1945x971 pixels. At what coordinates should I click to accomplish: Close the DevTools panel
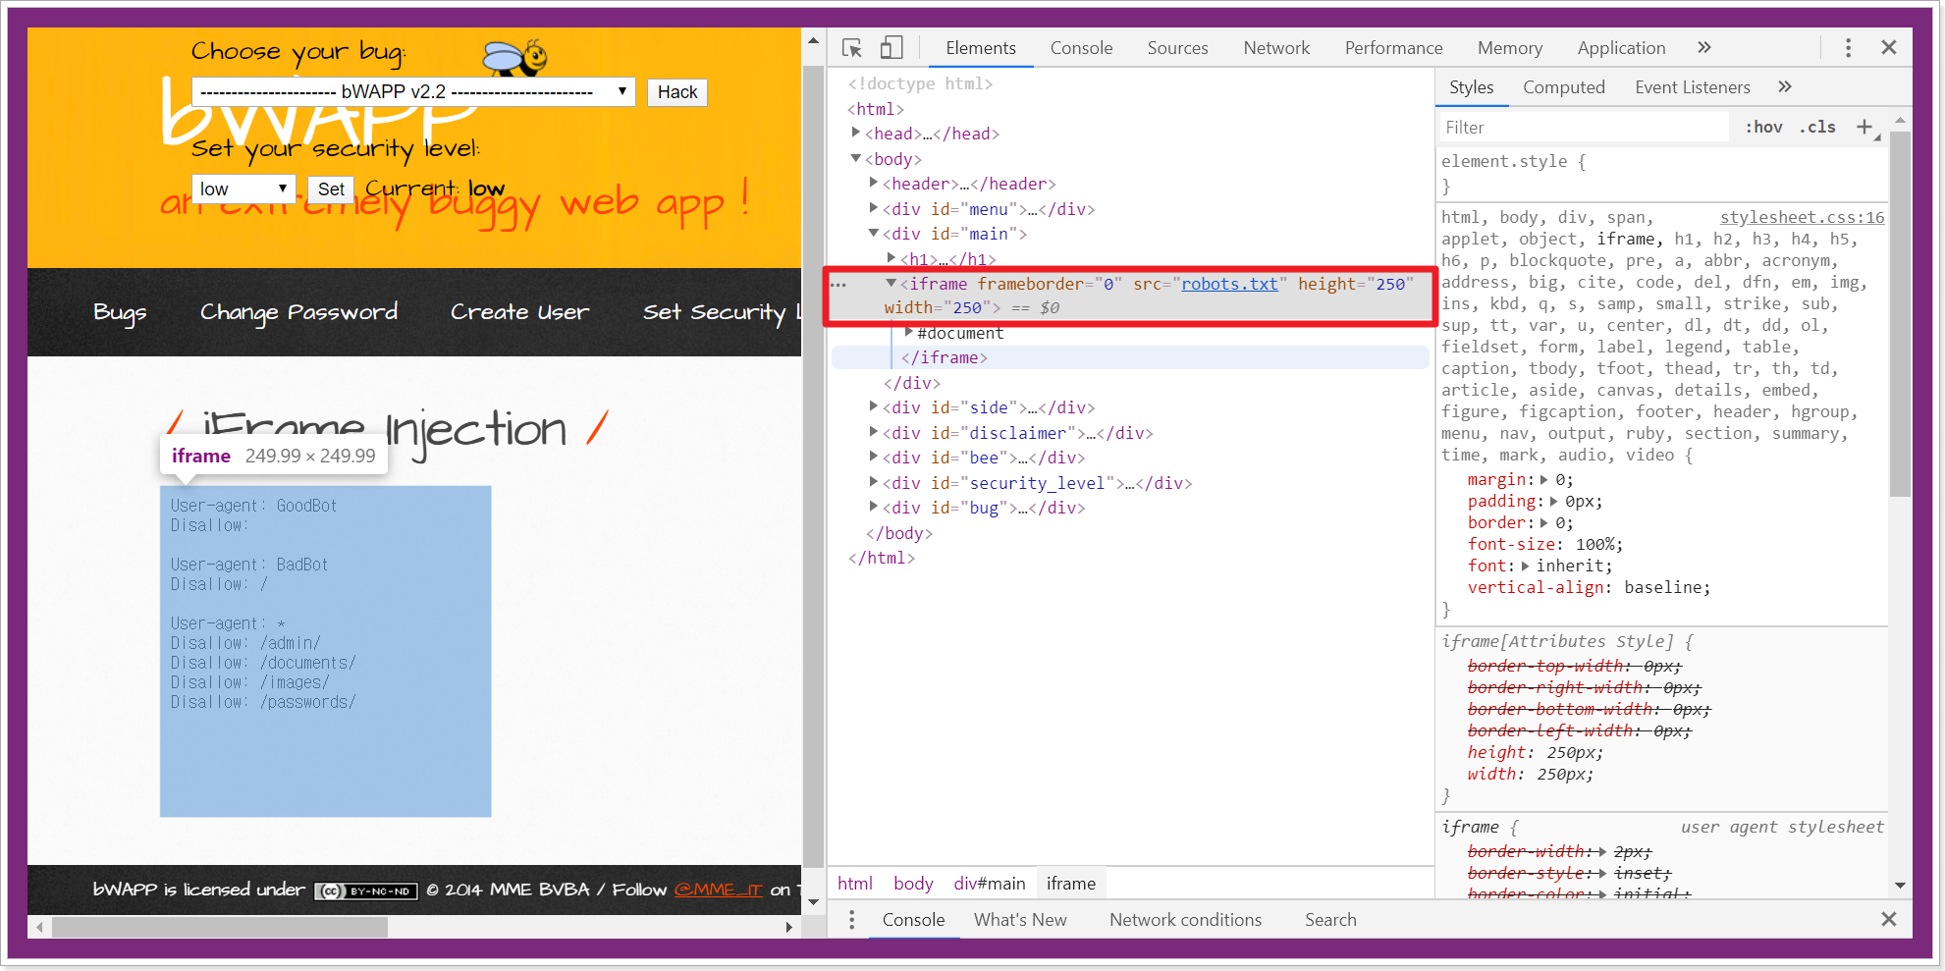tap(1889, 47)
